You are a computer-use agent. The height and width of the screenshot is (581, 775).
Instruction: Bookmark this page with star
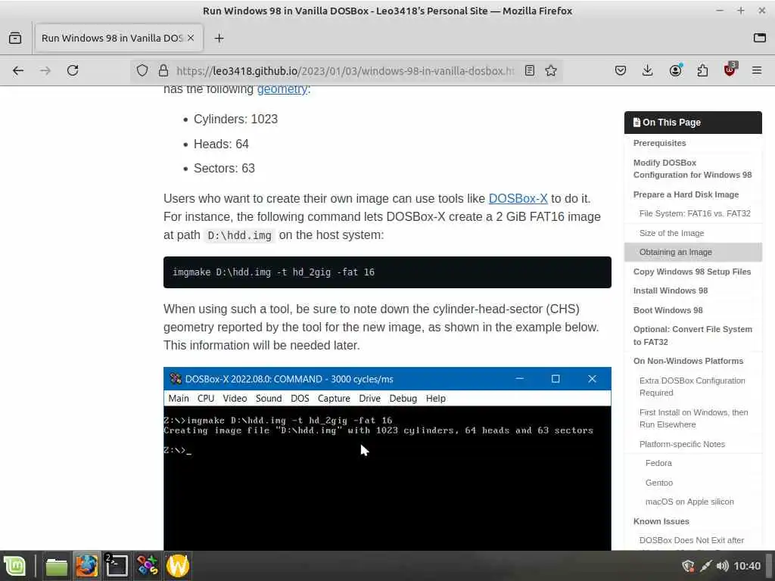(x=551, y=70)
